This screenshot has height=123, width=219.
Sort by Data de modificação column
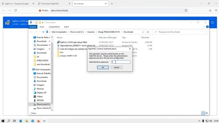click(x=107, y=38)
